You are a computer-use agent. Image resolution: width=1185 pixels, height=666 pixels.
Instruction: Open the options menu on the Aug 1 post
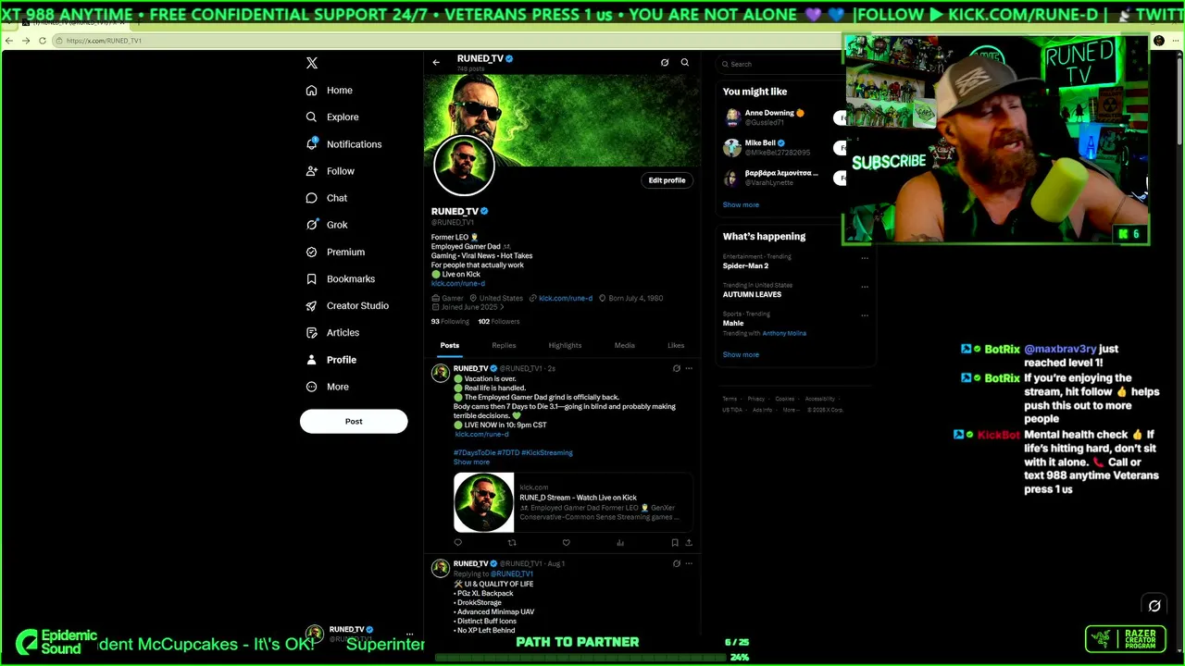pyautogui.click(x=689, y=563)
